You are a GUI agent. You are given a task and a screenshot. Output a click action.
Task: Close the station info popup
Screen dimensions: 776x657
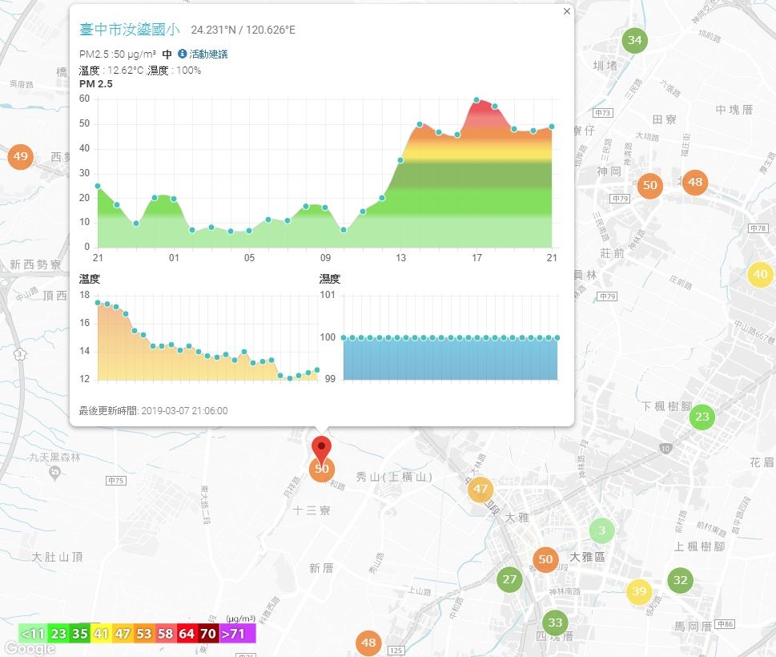click(567, 11)
